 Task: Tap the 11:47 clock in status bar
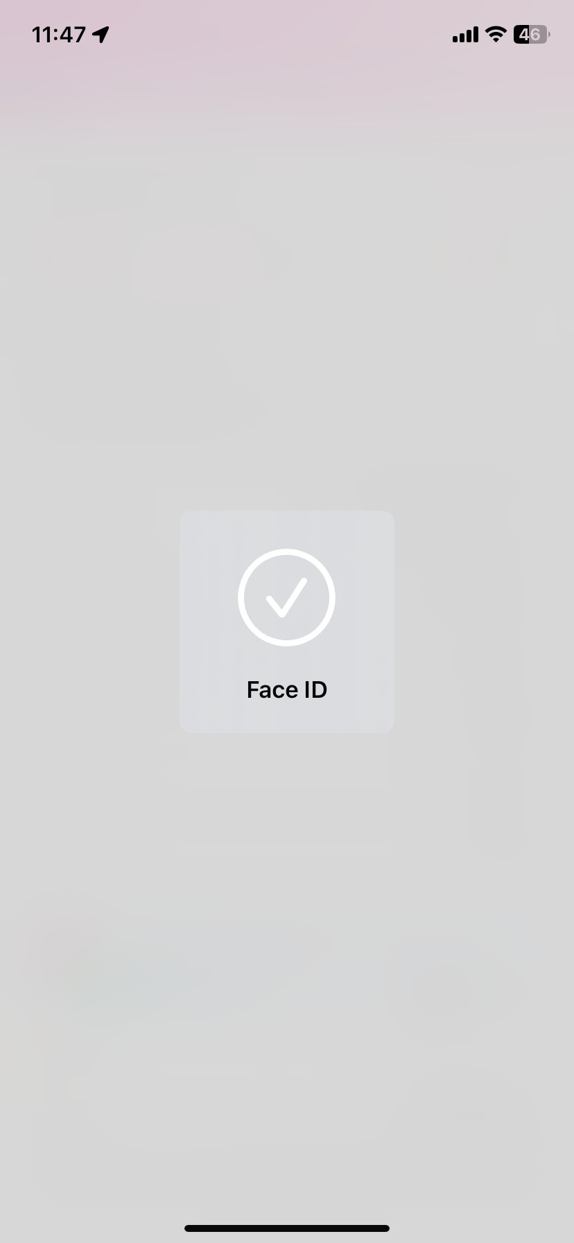[x=59, y=35]
